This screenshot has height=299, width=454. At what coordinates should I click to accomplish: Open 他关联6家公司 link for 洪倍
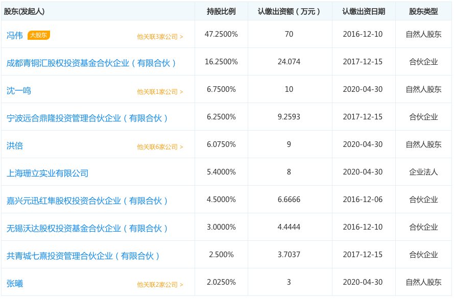[x=160, y=147]
